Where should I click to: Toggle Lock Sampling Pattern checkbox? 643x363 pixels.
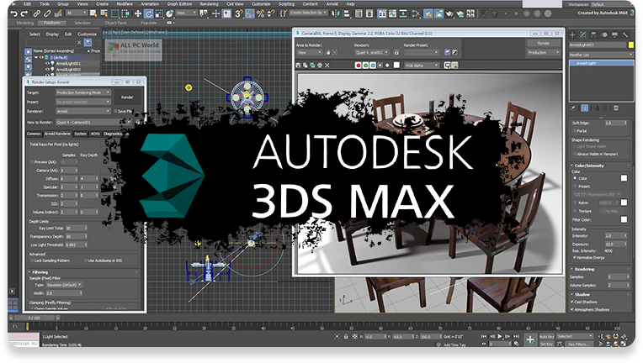32,260
